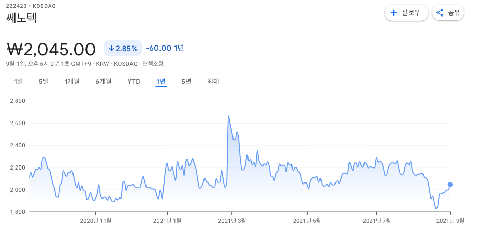Click the plus icon in Follow button
Viewport: 481px width, 229px height.
coord(393,13)
